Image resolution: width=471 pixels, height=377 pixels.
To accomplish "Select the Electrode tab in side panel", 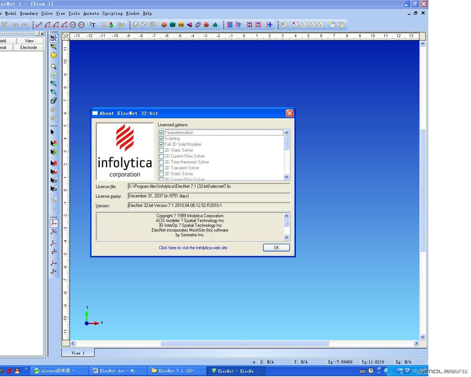I will pyautogui.click(x=28, y=47).
